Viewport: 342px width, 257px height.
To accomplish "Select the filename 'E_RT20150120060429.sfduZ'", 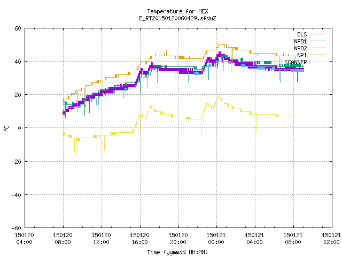I will point(177,18).
